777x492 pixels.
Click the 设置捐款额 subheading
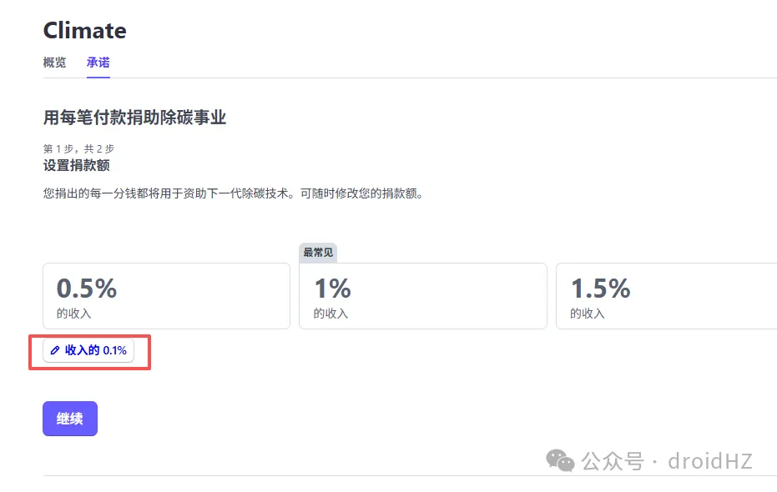pyautogui.click(x=77, y=165)
